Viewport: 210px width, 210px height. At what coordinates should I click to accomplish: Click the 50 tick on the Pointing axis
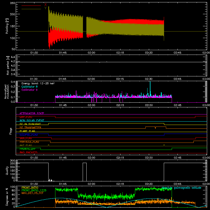tap(13, 49)
